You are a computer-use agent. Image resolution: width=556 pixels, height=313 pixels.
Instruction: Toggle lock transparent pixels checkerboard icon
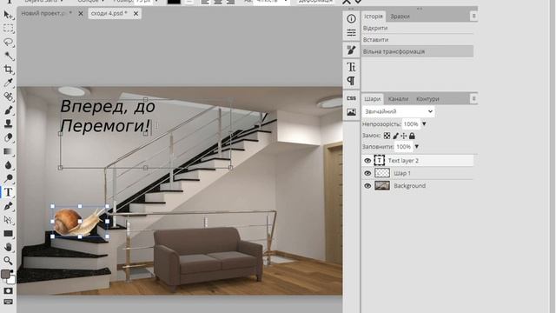pyautogui.click(x=387, y=136)
